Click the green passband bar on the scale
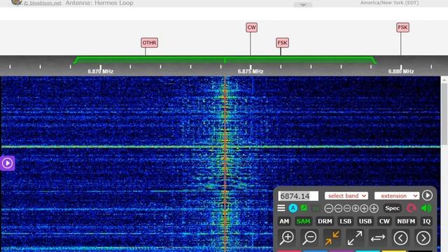448x252 pixels. (x=225, y=60)
